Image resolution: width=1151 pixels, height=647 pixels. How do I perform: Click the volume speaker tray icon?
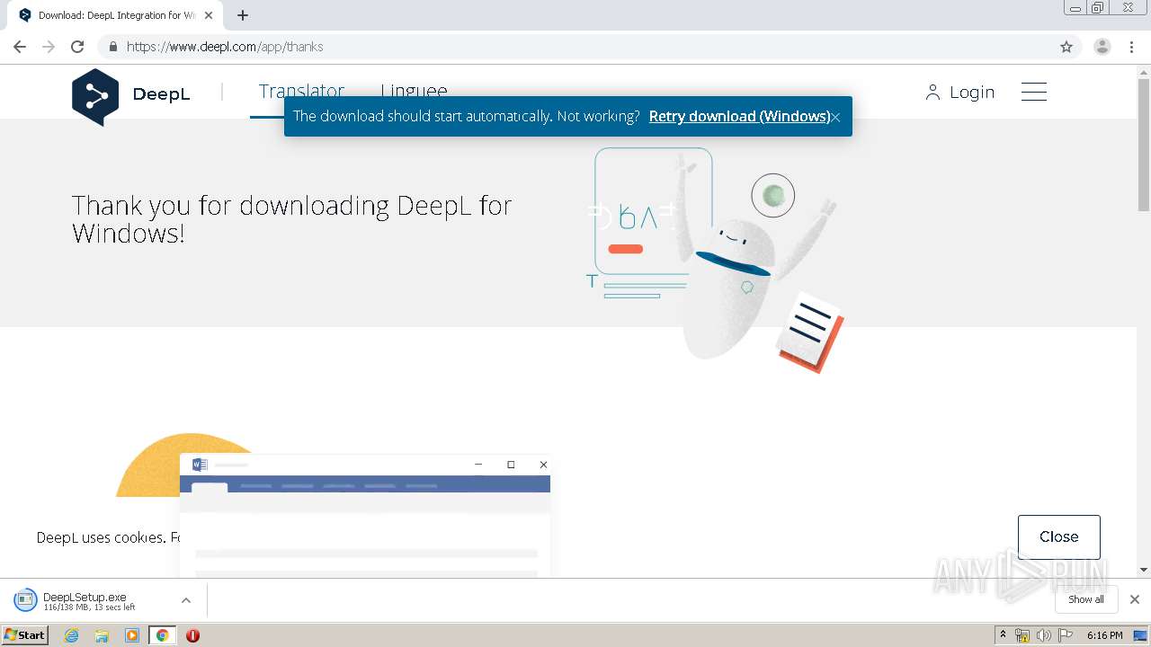1043,635
